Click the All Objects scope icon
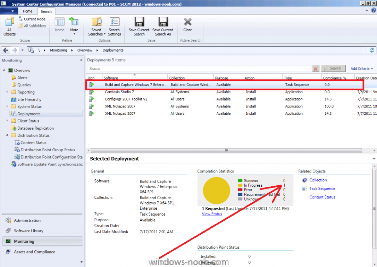377x267 pixels. (x=9, y=26)
